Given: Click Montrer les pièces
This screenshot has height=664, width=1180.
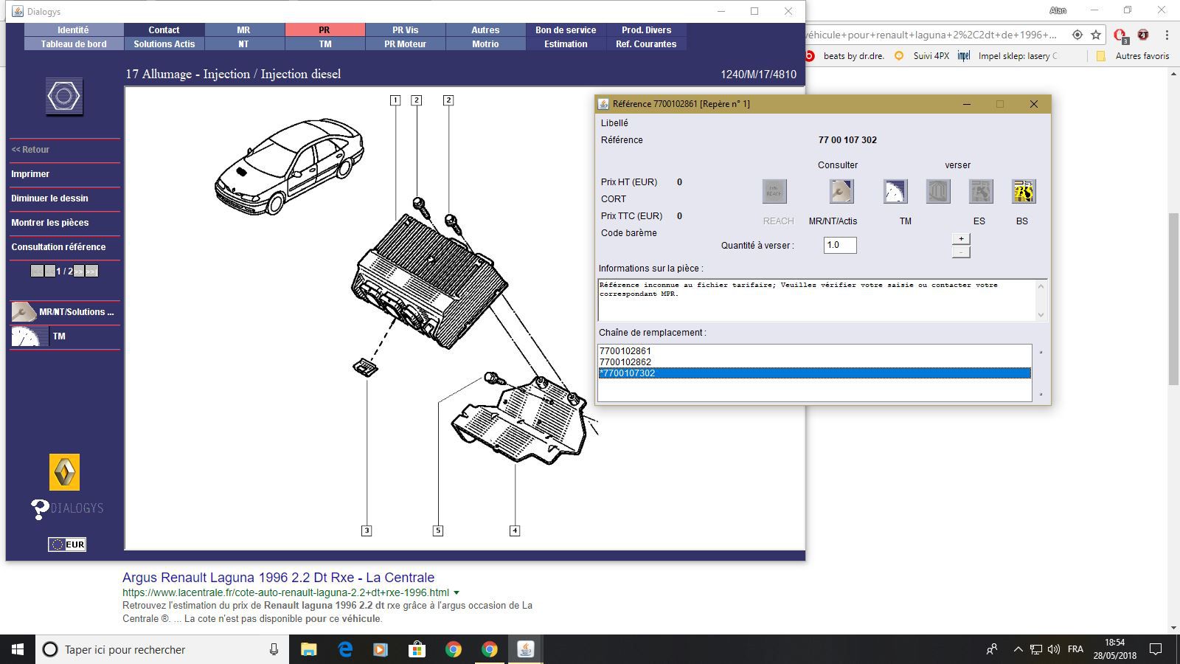Looking at the screenshot, I should 50,223.
